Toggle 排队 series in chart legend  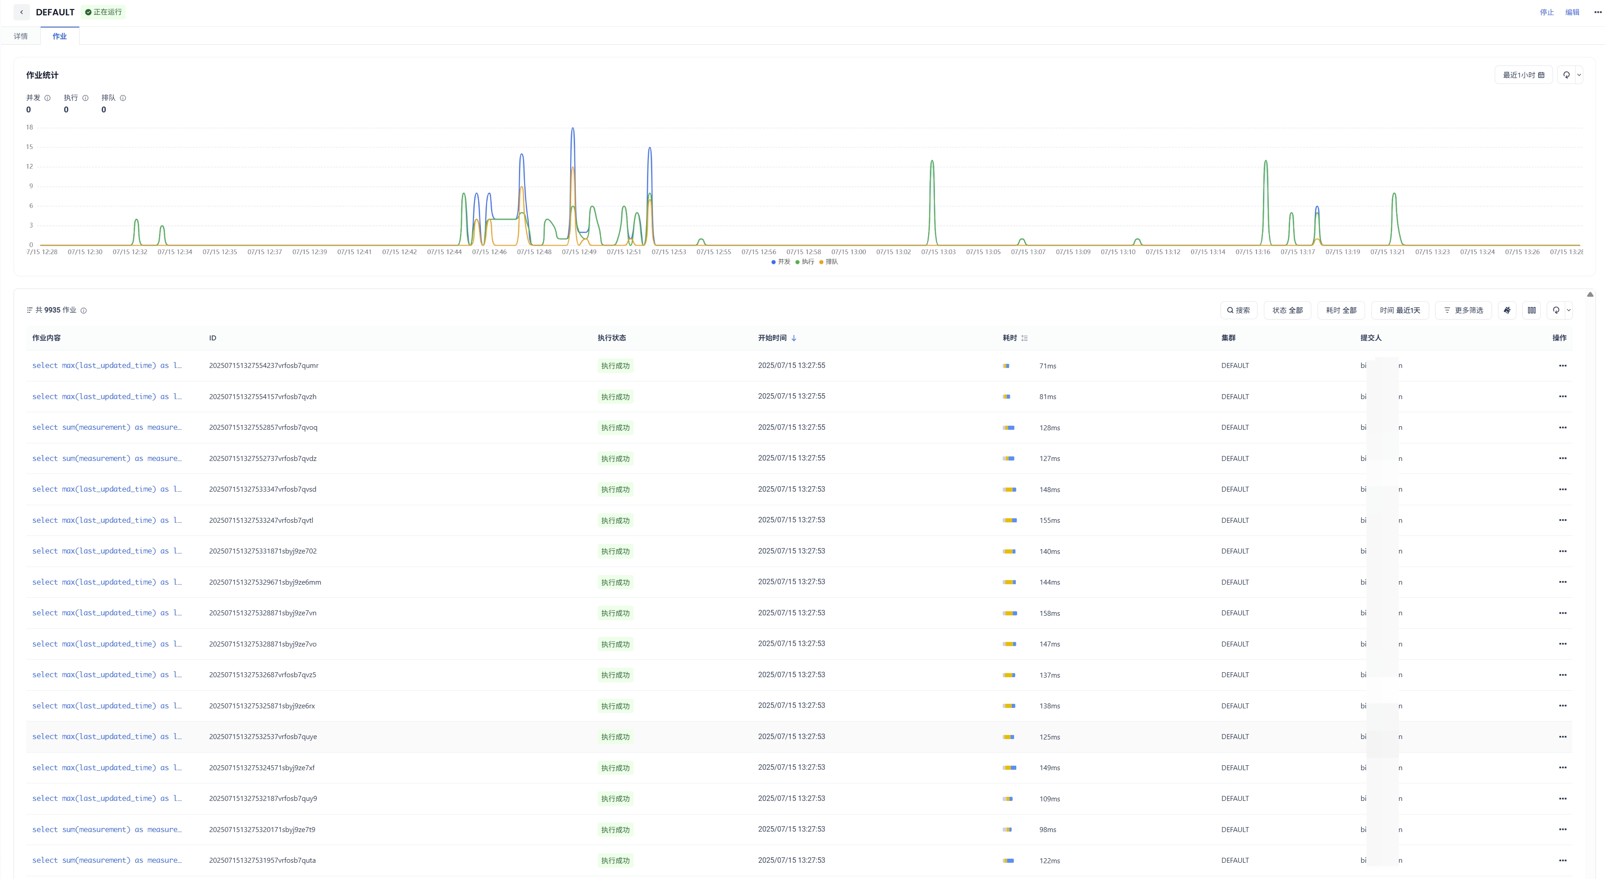pyautogui.click(x=829, y=261)
